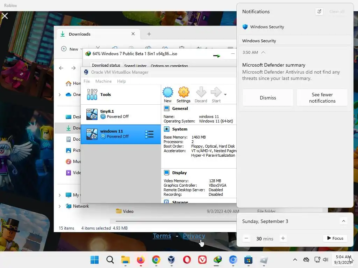Image resolution: width=358 pixels, height=268 pixels.
Task: Launch Opera from the taskbar
Action: pos(187,260)
